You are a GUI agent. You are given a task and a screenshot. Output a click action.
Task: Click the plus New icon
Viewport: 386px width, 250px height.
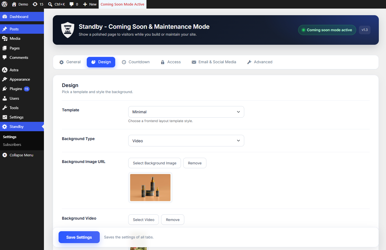(85, 4)
